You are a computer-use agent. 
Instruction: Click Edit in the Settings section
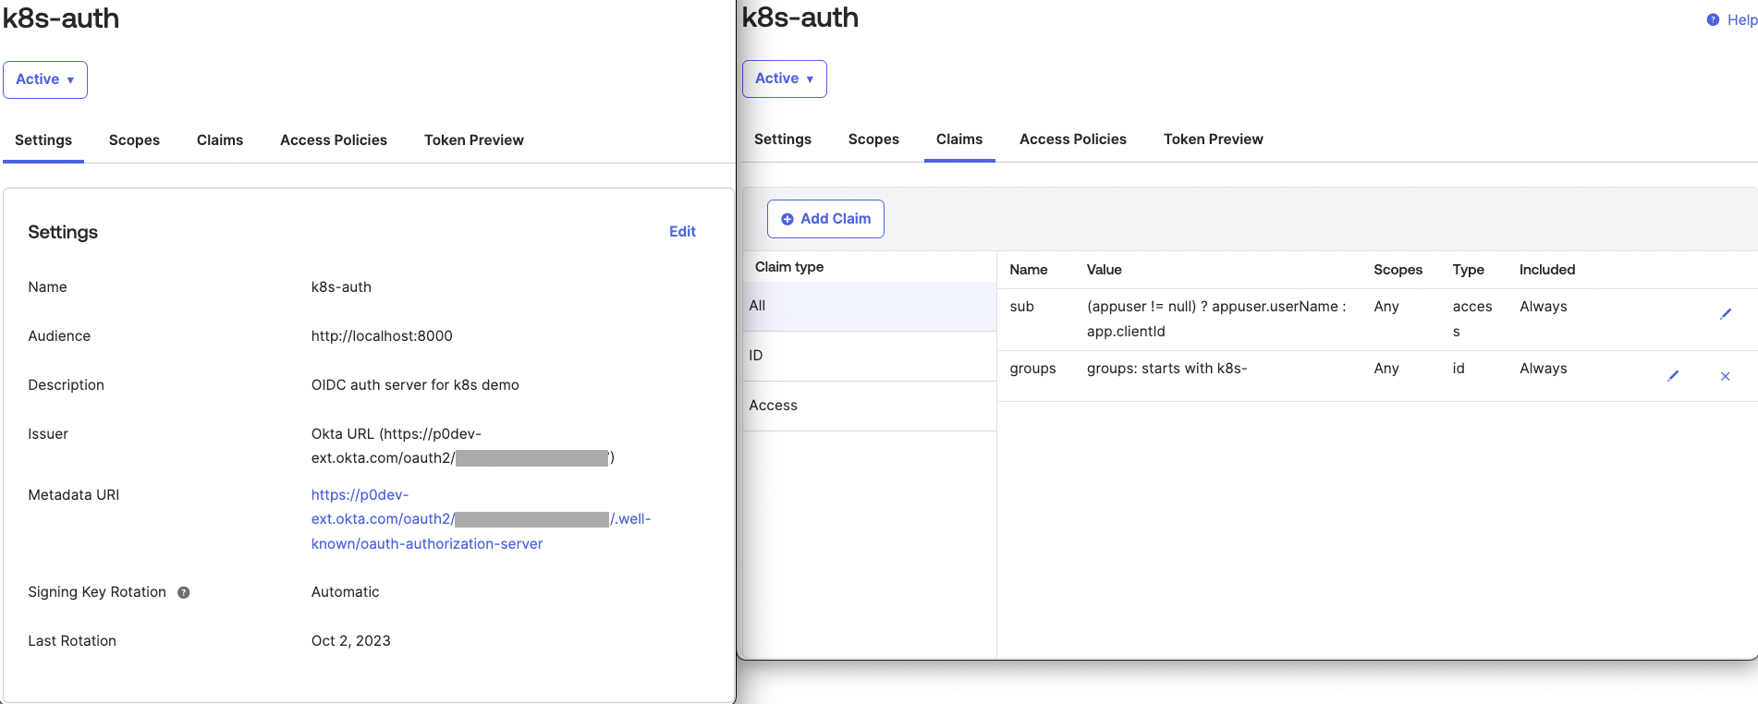pos(682,232)
